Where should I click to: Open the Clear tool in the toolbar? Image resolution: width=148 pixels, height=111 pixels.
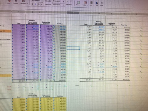pos(9,2)
